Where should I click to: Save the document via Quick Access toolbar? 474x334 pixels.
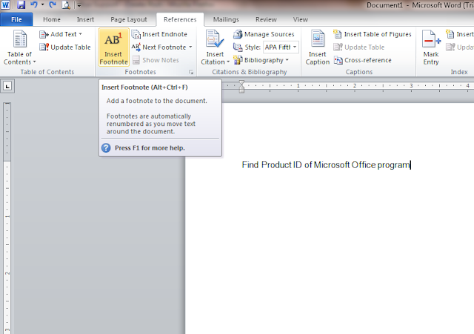(x=21, y=5)
